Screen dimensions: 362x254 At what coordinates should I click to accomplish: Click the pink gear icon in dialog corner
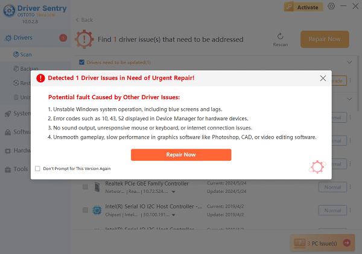tap(317, 167)
